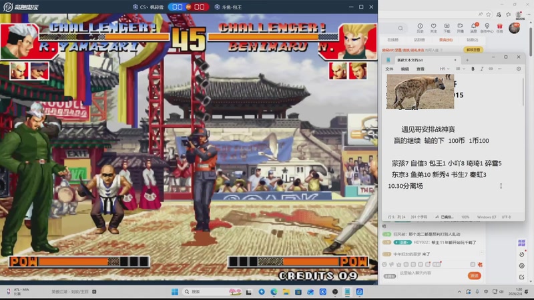This screenshot has height=300, width=534.
Task: Open the 文件 menu in Notepad
Action: (389, 69)
